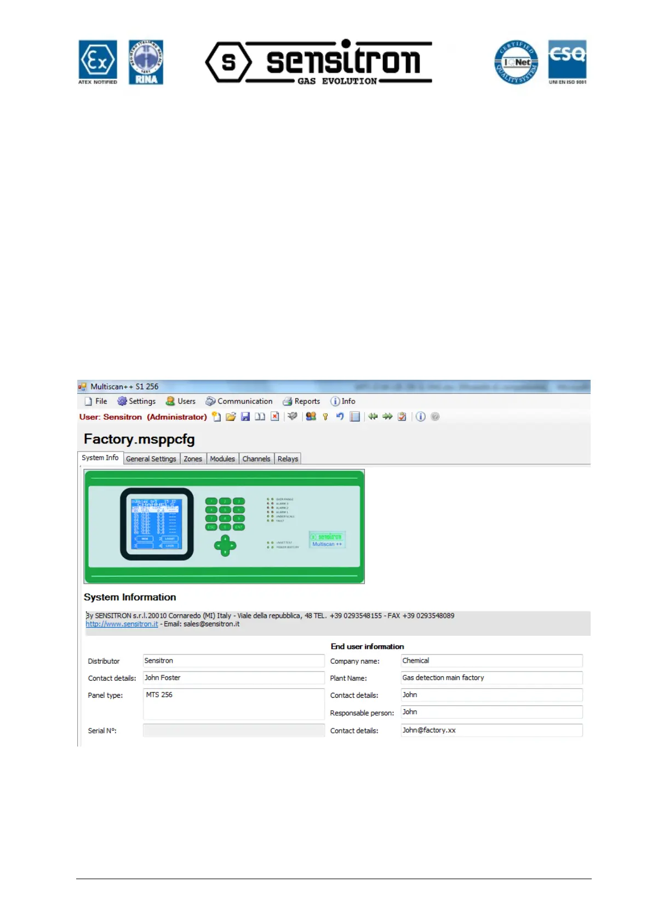
Task: Click the sales@sensitron.it email text
Action: [211, 624]
